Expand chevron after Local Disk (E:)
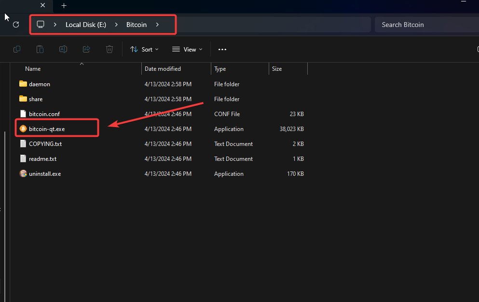 [x=116, y=25]
